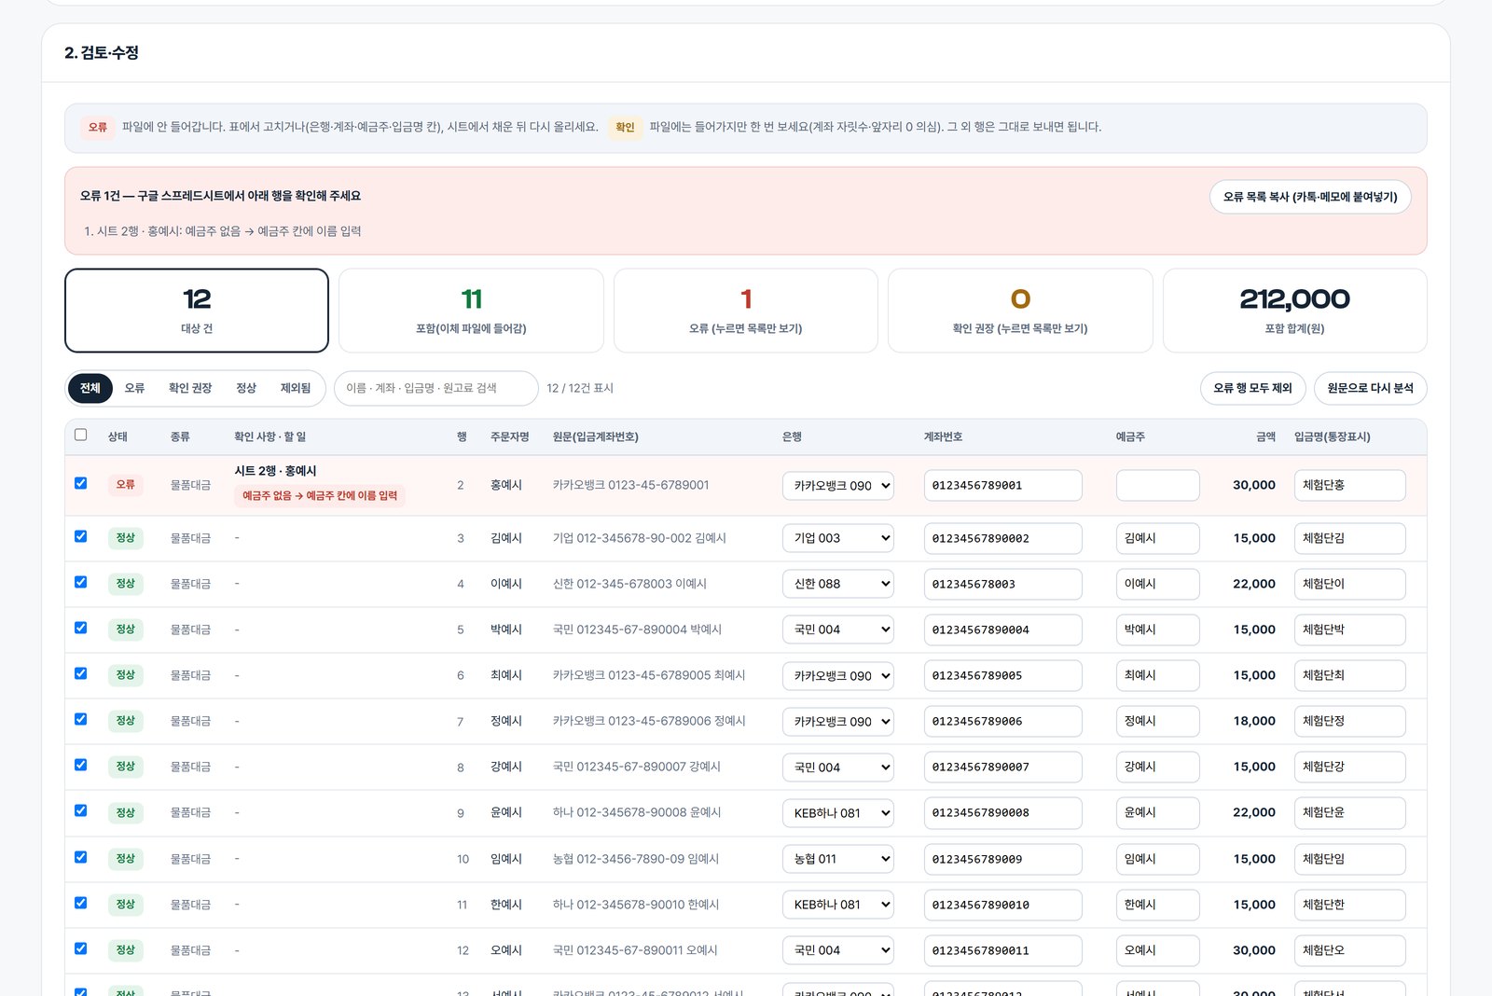This screenshot has height=996, width=1492.
Task: Open bank dropdown showing 기업 003
Action: [x=837, y=538]
